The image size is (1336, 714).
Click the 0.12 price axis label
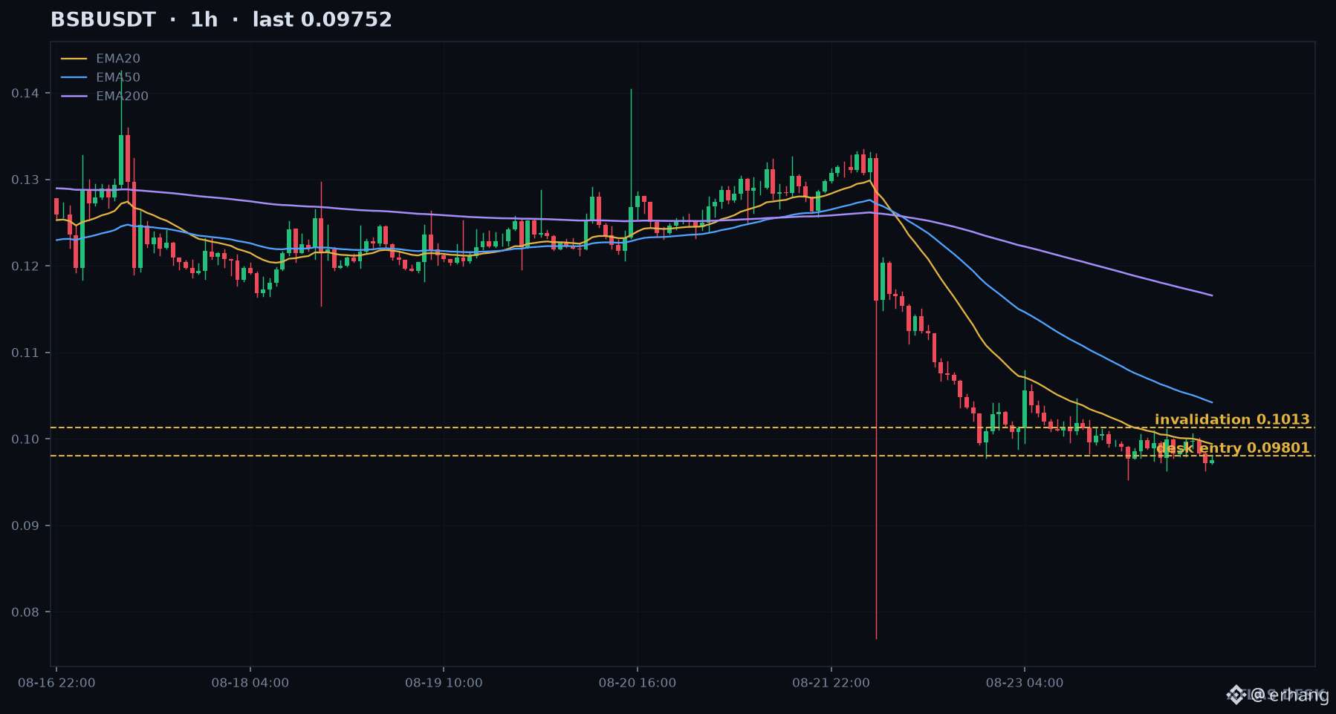point(25,266)
